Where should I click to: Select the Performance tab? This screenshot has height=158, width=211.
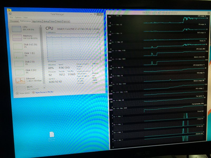tap(25, 21)
